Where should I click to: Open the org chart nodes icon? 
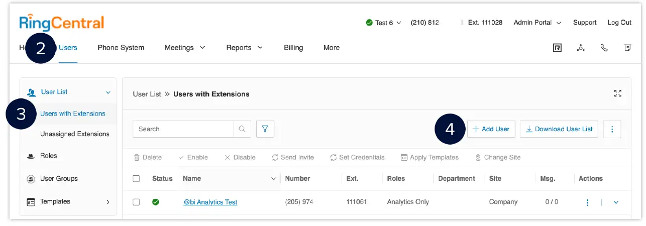[x=581, y=48]
